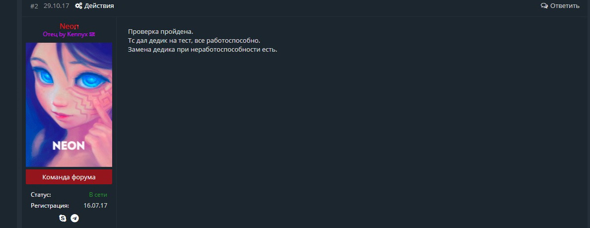Click the NEON avatar image
This screenshot has width=590, height=228.
(x=69, y=104)
